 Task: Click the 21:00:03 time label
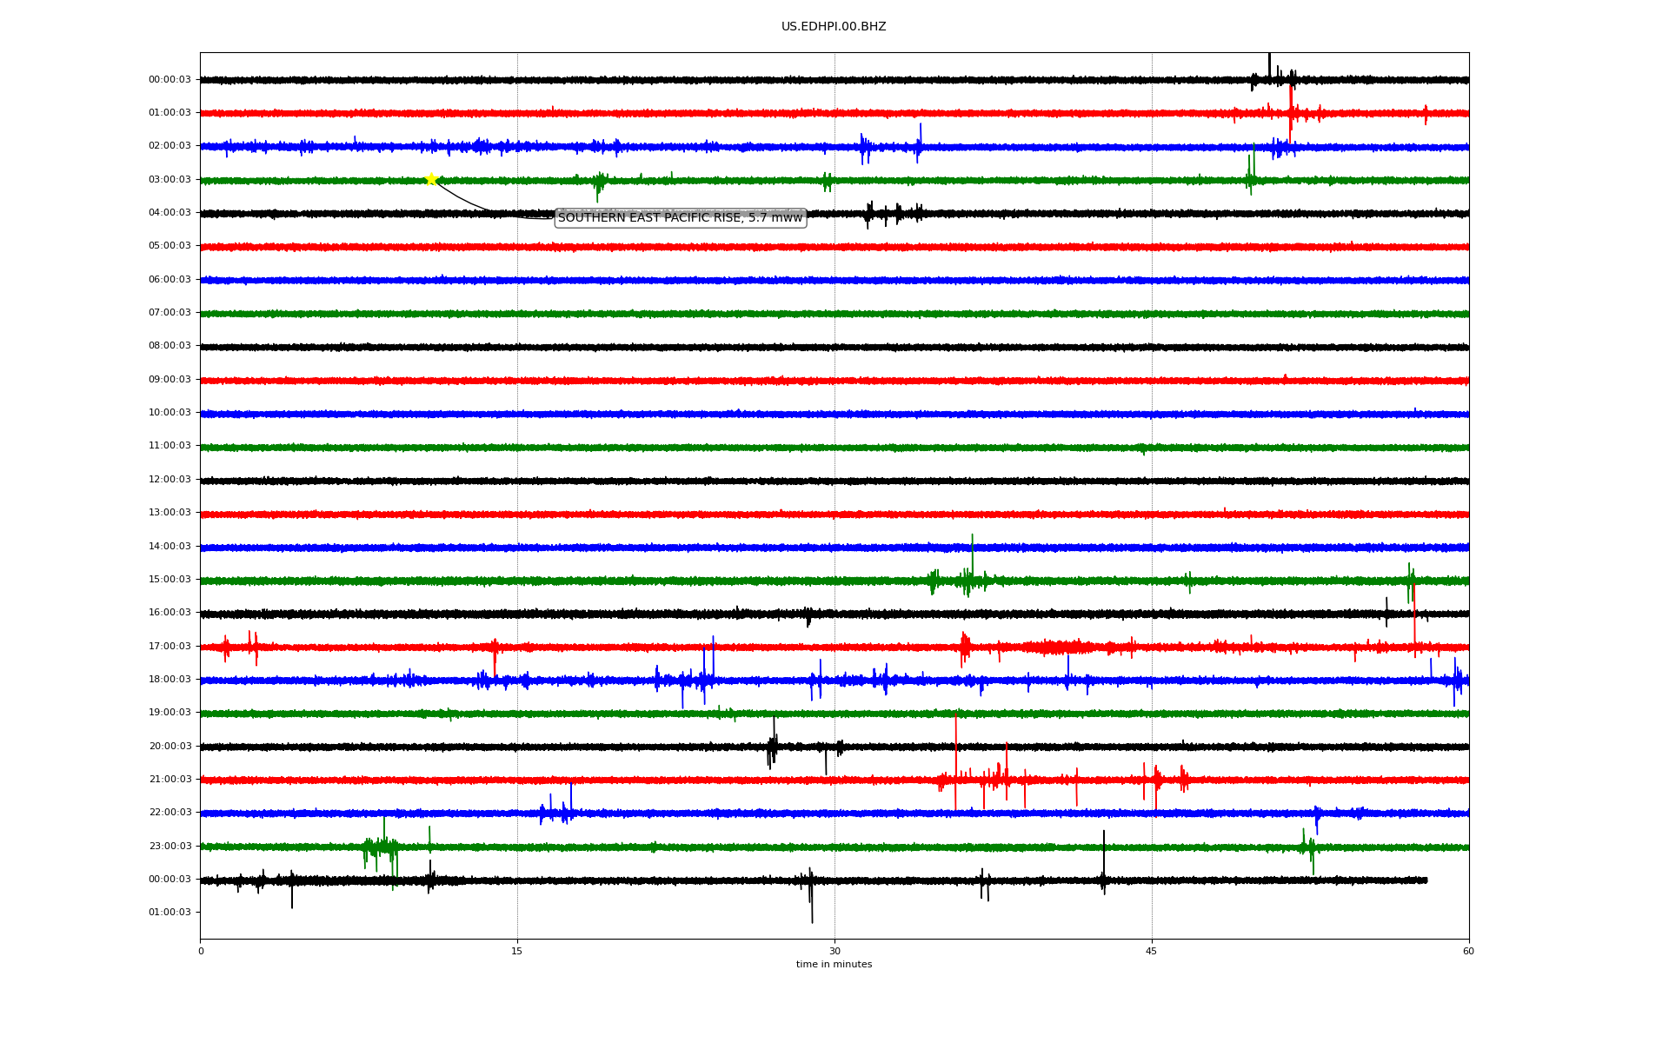coord(170,780)
